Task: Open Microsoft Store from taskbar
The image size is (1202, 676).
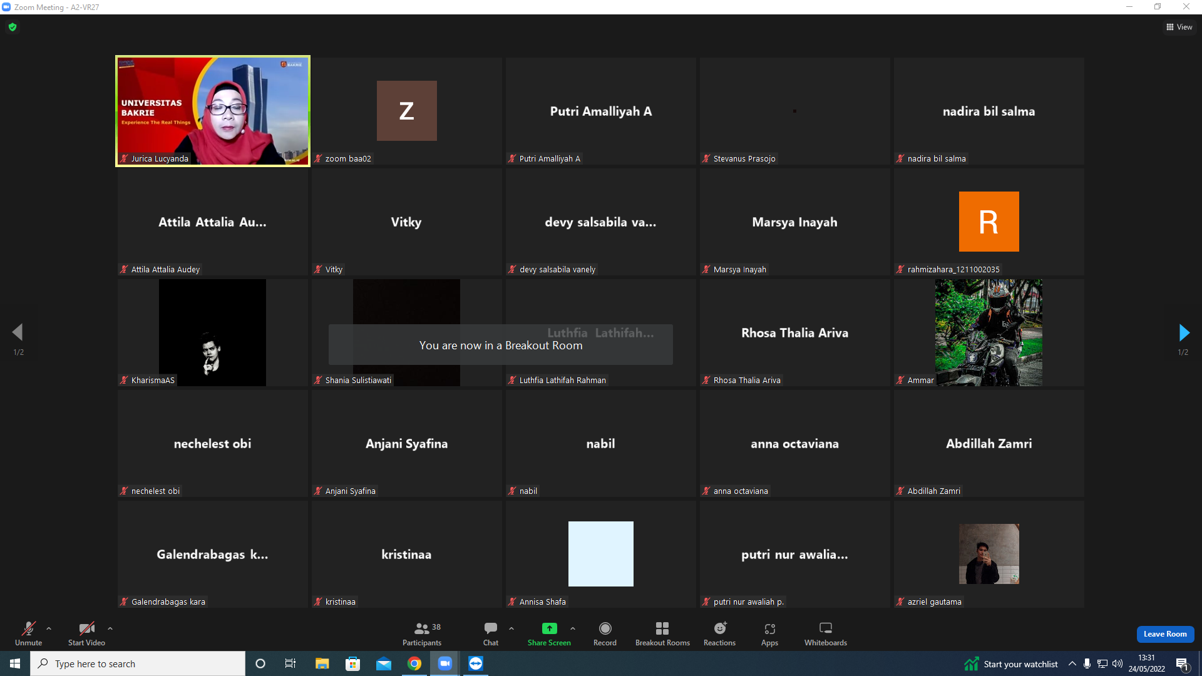Action: pos(353,663)
